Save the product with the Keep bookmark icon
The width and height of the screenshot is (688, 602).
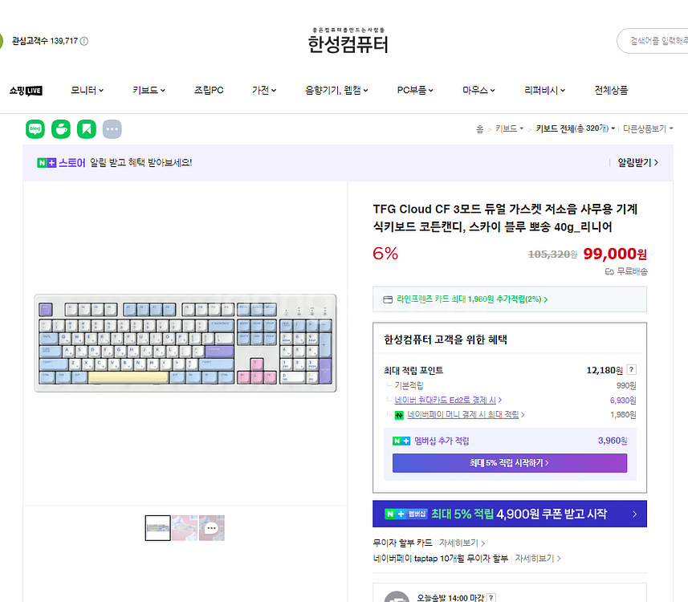[87, 129]
